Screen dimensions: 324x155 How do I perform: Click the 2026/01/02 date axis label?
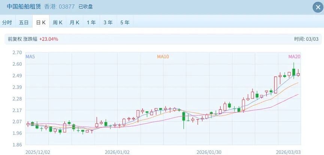tap(117, 152)
